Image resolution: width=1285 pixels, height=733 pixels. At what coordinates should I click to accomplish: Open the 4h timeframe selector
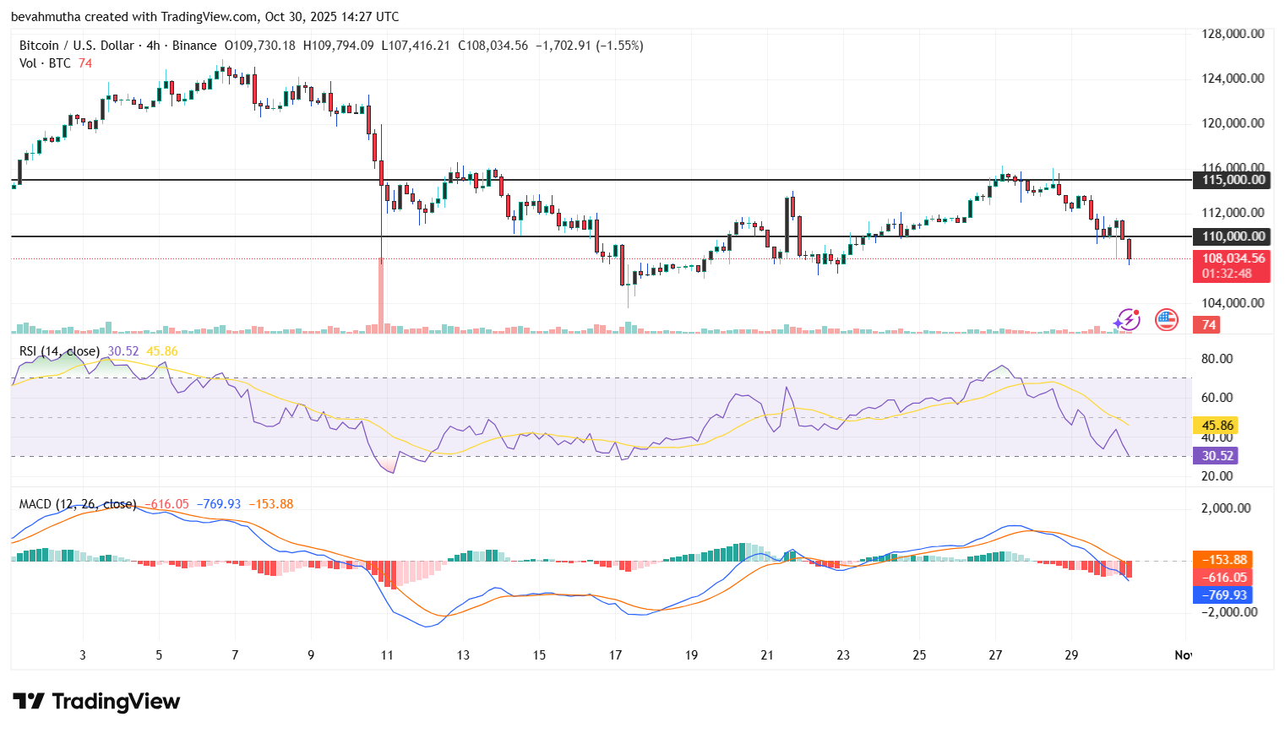tap(153, 46)
